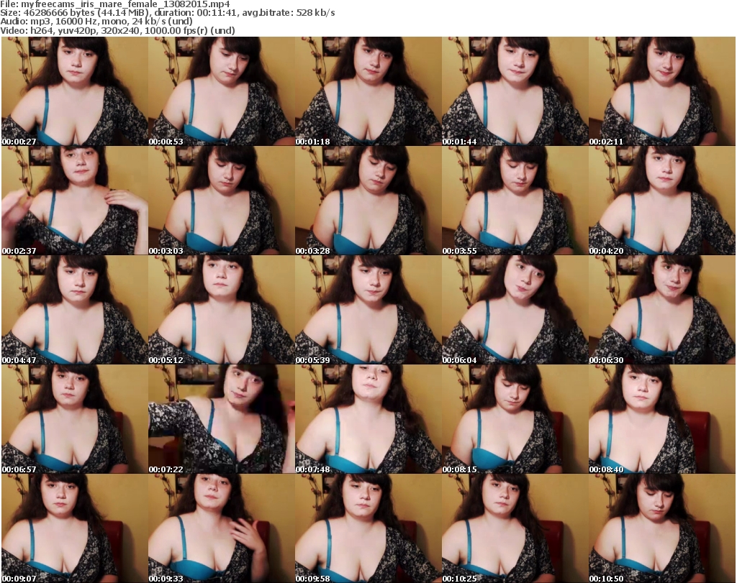Open the frame at timestamp 00:01:44
Image resolution: width=737 pixels, height=583 pixels.
pos(515,91)
